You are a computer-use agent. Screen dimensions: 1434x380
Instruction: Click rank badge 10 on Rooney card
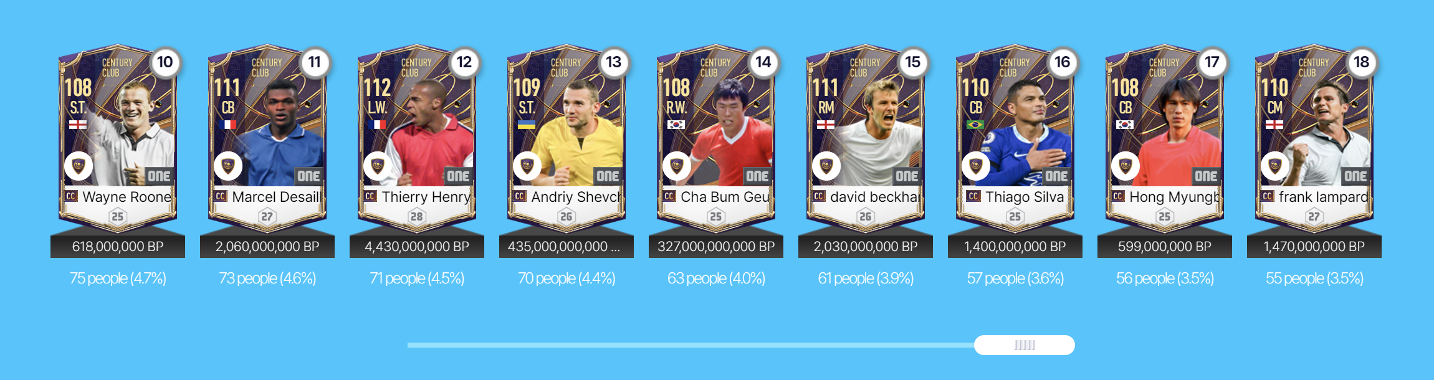165,62
